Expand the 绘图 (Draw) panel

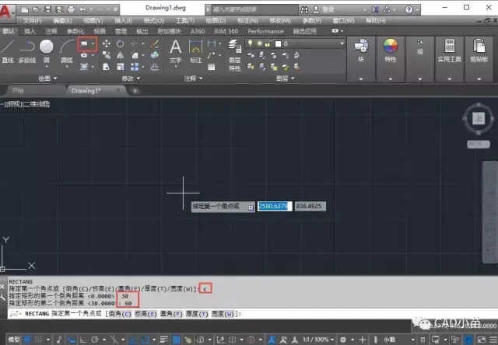(47, 78)
